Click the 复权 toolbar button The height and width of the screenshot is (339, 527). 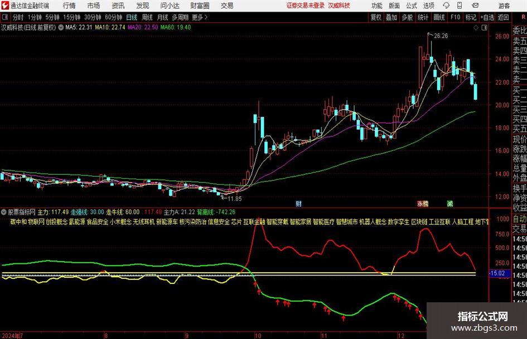(376, 17)
